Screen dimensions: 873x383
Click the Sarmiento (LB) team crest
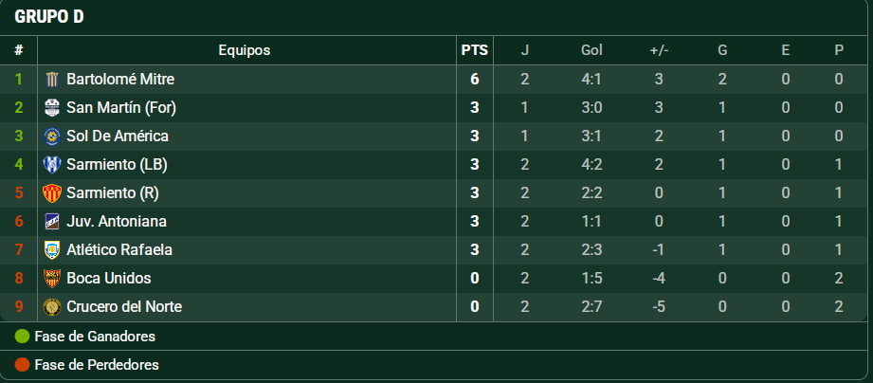pyautogui.click(x=52, y=165)
